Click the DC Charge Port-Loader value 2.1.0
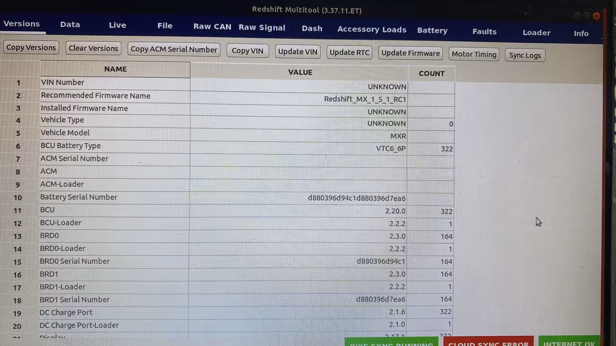 pyautogui.click(x=397, y=324)
